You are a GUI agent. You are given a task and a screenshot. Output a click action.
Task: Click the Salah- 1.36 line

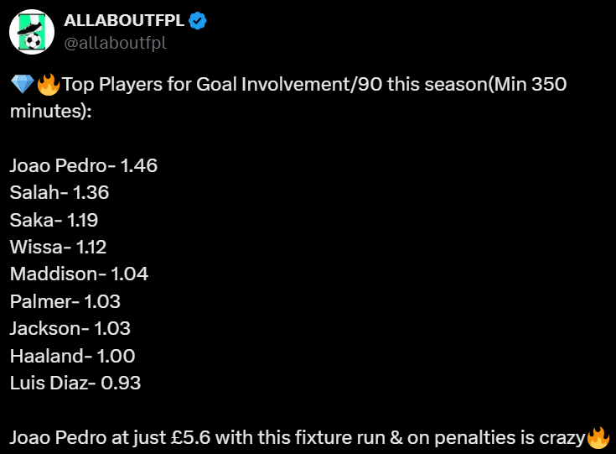(x=60, y=193)
